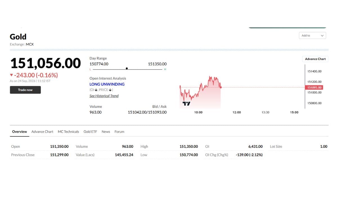Image resolution: width=360 pixels, height=202 pixels.
Task: Click the Open Interest Analysis label
Action: point(108,79)
